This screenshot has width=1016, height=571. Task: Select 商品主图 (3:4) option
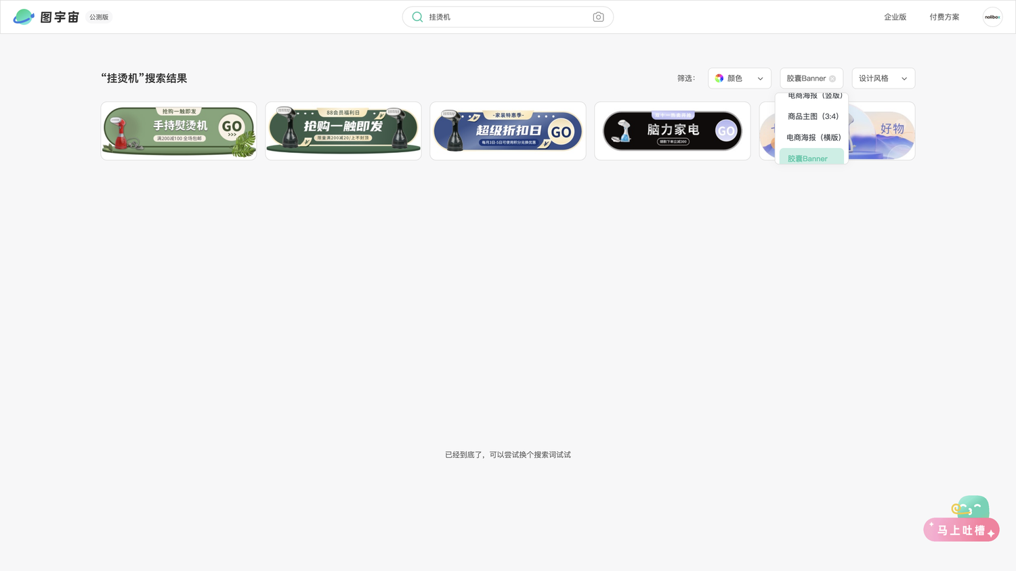[x=811, y=116]
